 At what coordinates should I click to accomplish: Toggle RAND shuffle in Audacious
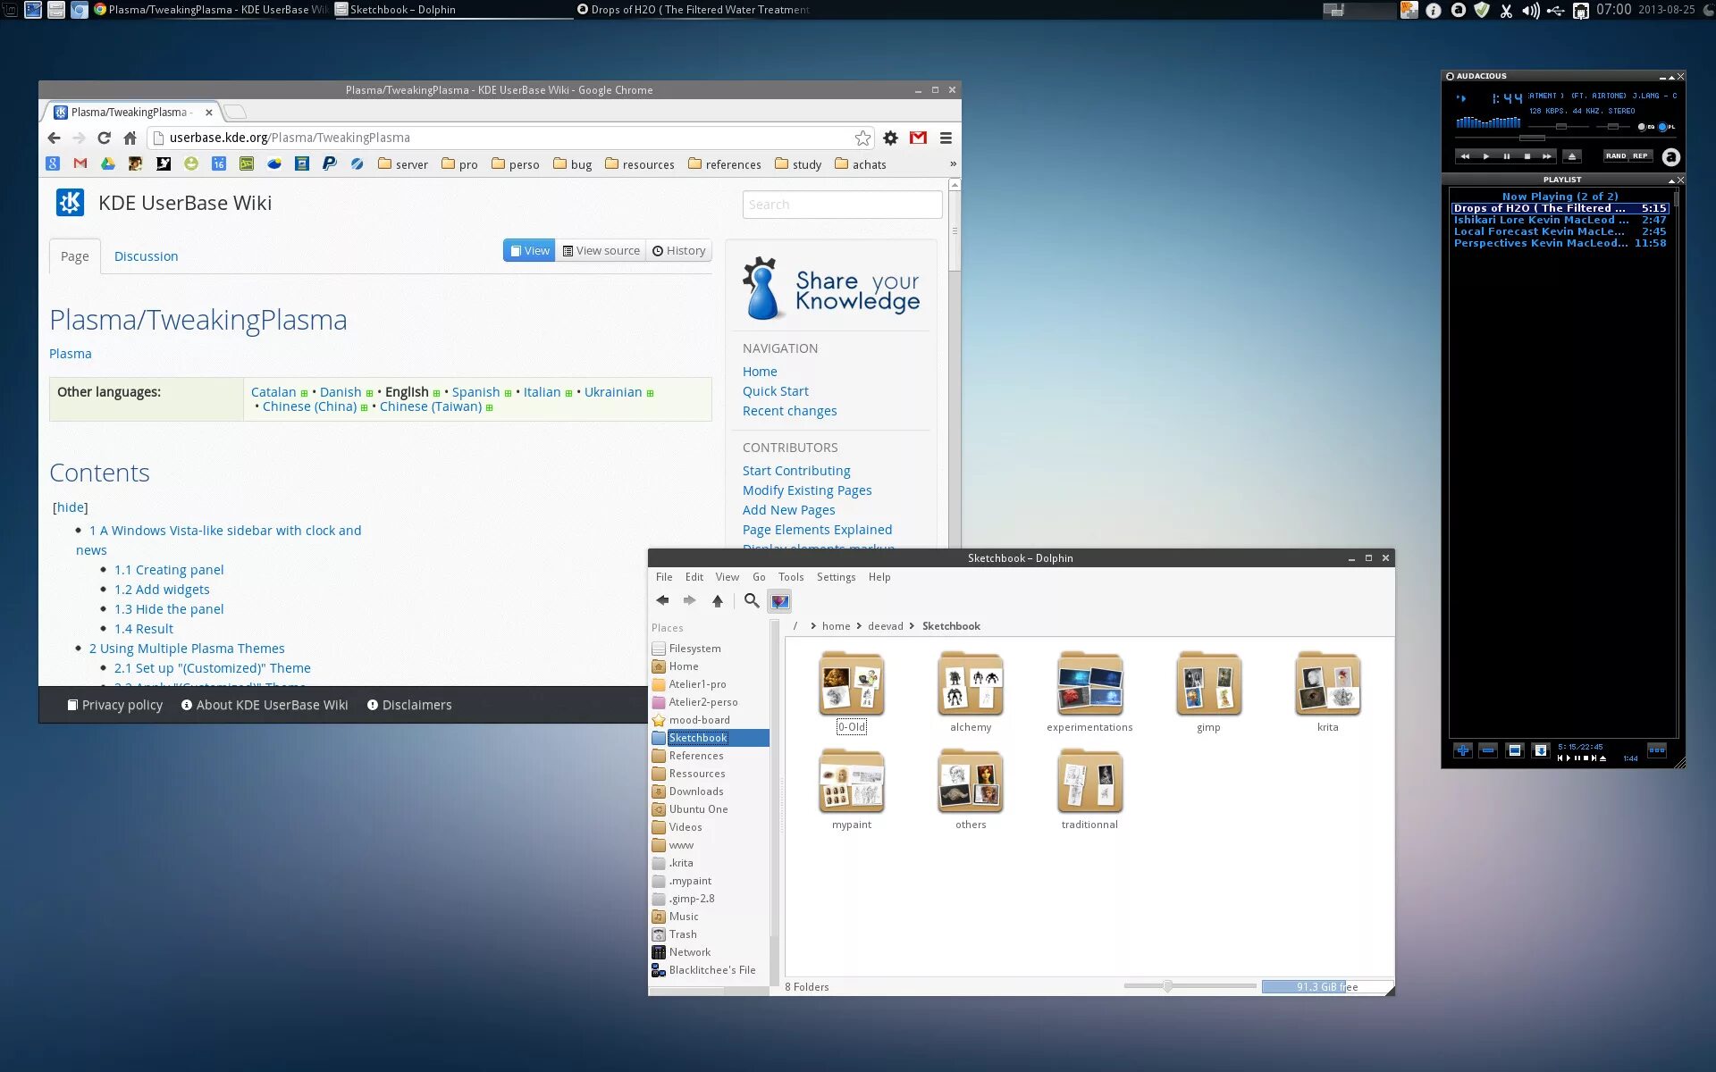(x=1616, y=156)
